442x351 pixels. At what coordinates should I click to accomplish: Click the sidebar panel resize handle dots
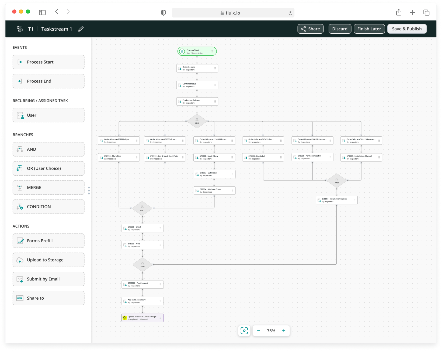[89, 190]
